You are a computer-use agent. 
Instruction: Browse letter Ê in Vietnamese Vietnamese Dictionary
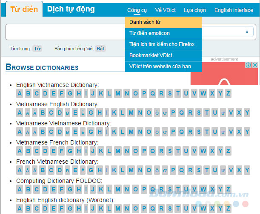point(83,132)
